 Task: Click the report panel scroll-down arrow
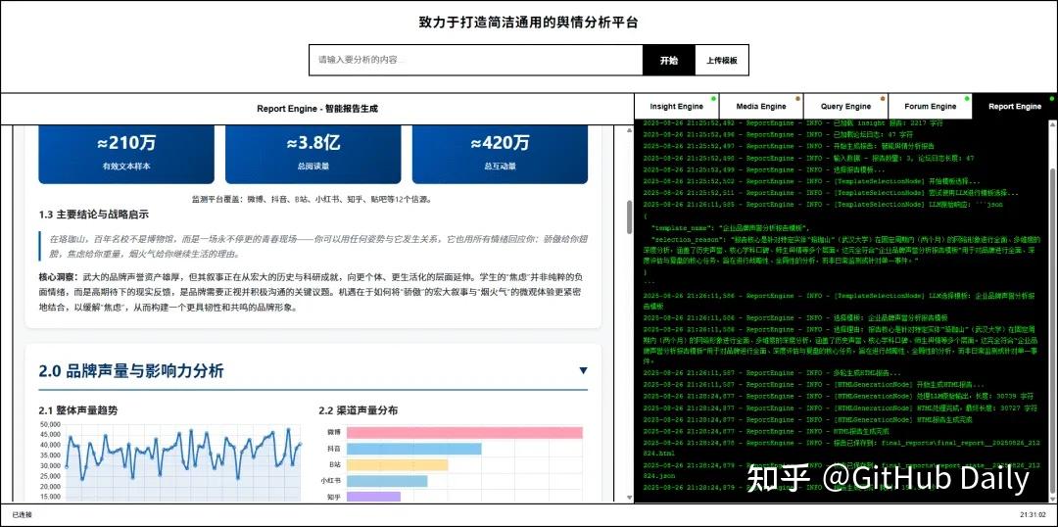point(629,497)
